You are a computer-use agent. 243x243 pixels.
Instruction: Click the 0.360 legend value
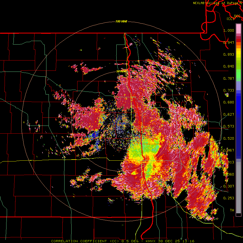point(229,174)
